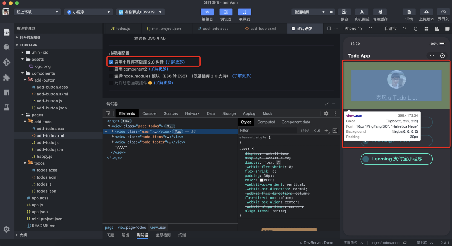Enable the 启用 component2 checkbox
The image size is (452, 246).
click(x=111, y=69)
